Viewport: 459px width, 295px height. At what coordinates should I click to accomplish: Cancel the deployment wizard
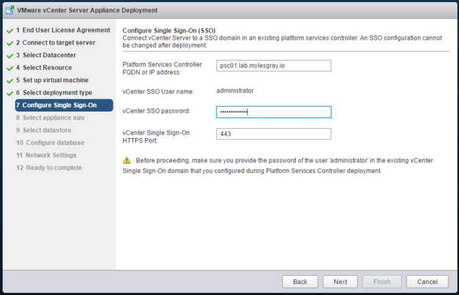(427, 281)
